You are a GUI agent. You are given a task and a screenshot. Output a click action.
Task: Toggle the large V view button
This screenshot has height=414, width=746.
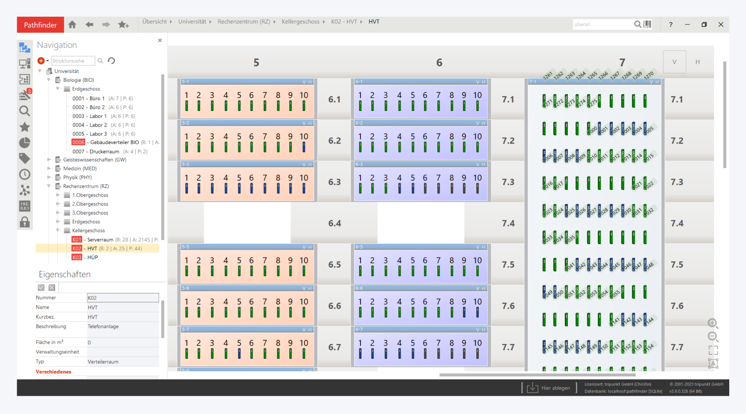[x=674, y=62]
